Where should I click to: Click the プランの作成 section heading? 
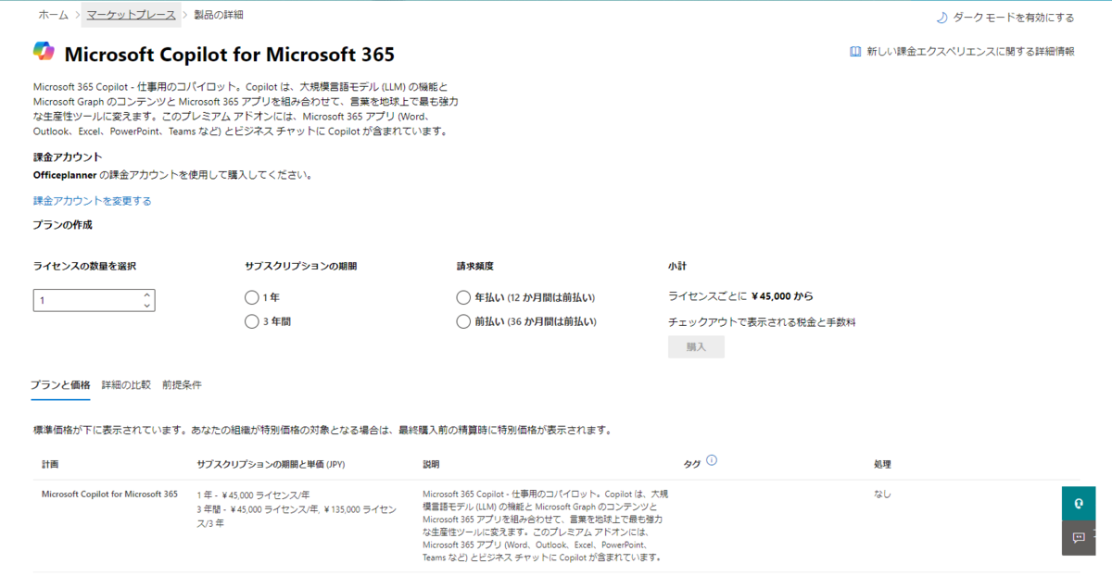[x=63, y=225]
